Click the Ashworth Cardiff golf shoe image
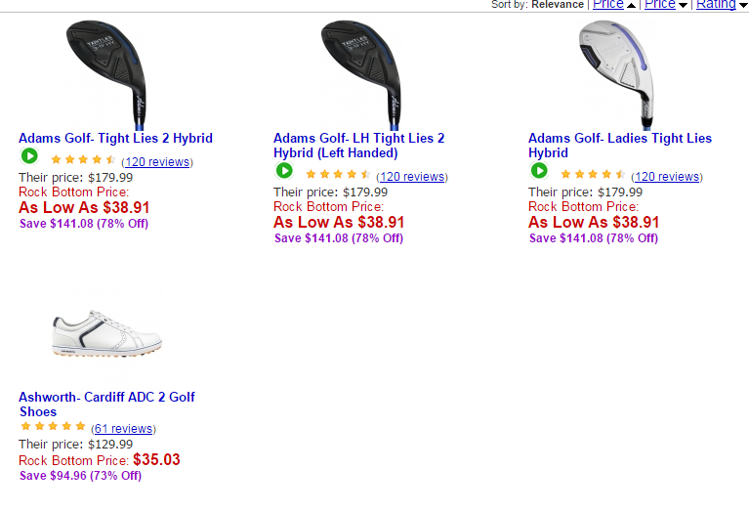749x512 pixels. tap(105, 336)
